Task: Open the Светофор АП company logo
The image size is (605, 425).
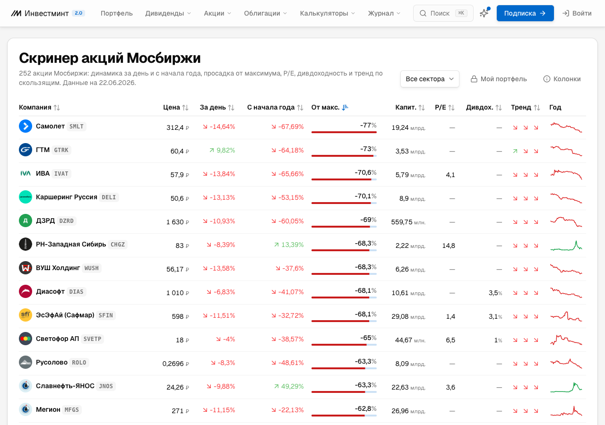Action: tap(26, 339)
